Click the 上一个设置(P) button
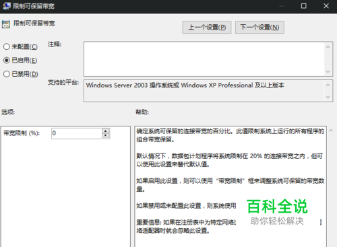 pos(207,28)
